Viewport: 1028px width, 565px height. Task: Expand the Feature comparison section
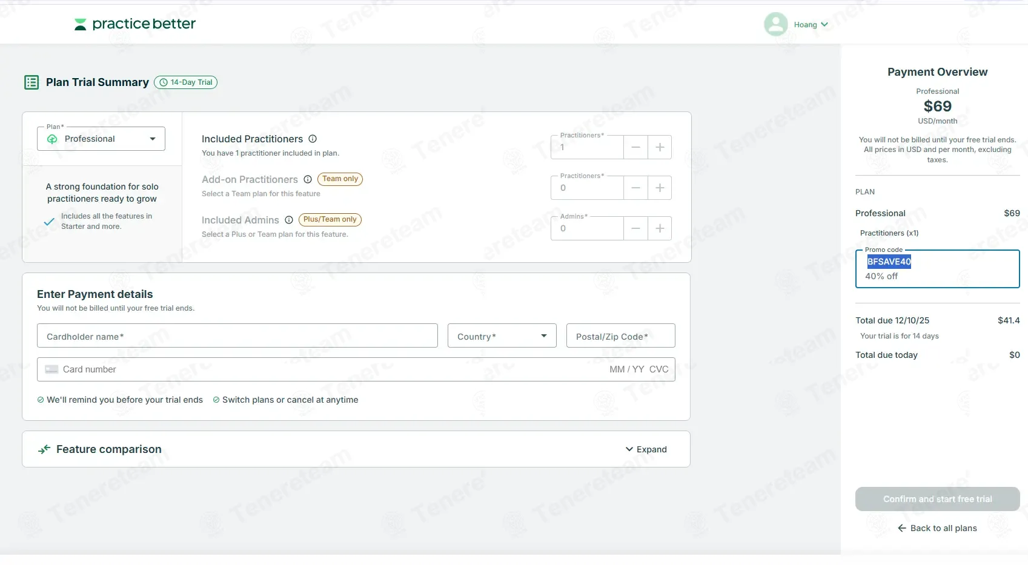tap(646, 449)
